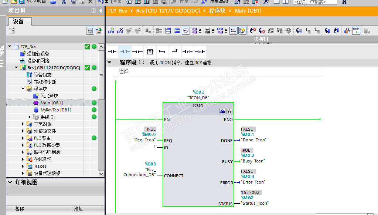The image size is (378, 215).
Task: Toggle project tree column view icon
Action: click(x=93, y=11)
